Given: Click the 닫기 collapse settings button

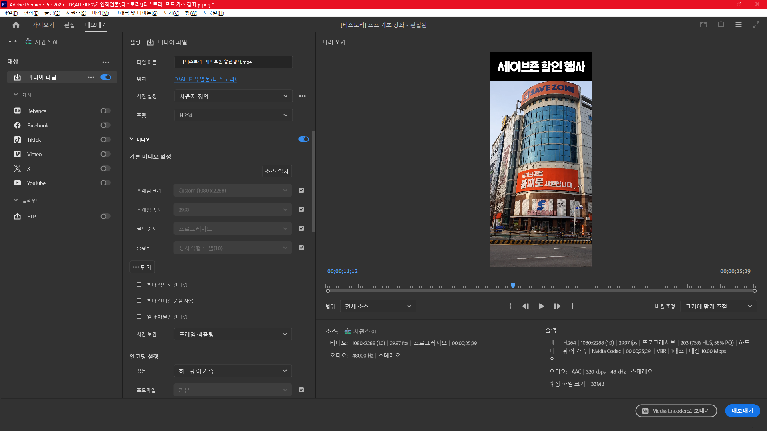Looking at the screenshot, I should [142, 267].
